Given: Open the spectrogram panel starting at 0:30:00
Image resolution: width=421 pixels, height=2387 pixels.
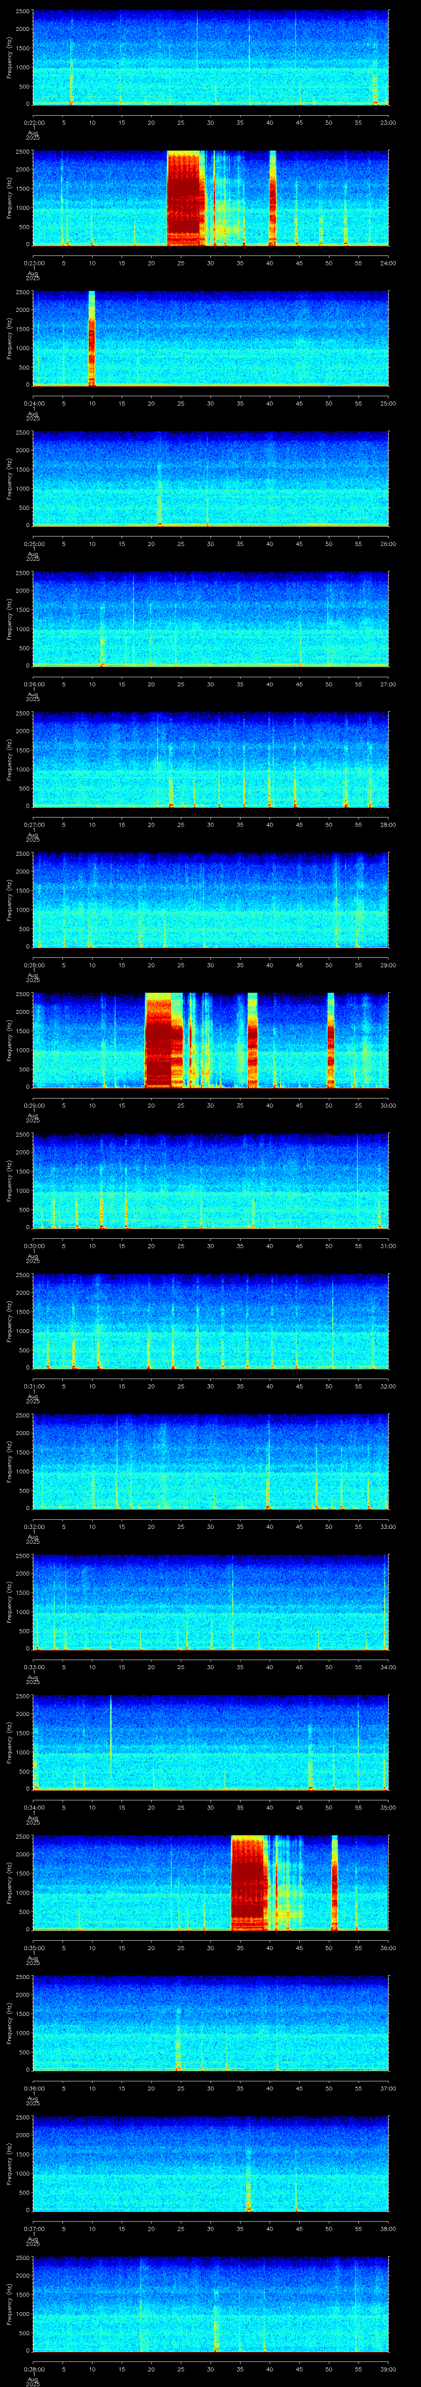Looking at the screenshot, I should coord(210,1180).
